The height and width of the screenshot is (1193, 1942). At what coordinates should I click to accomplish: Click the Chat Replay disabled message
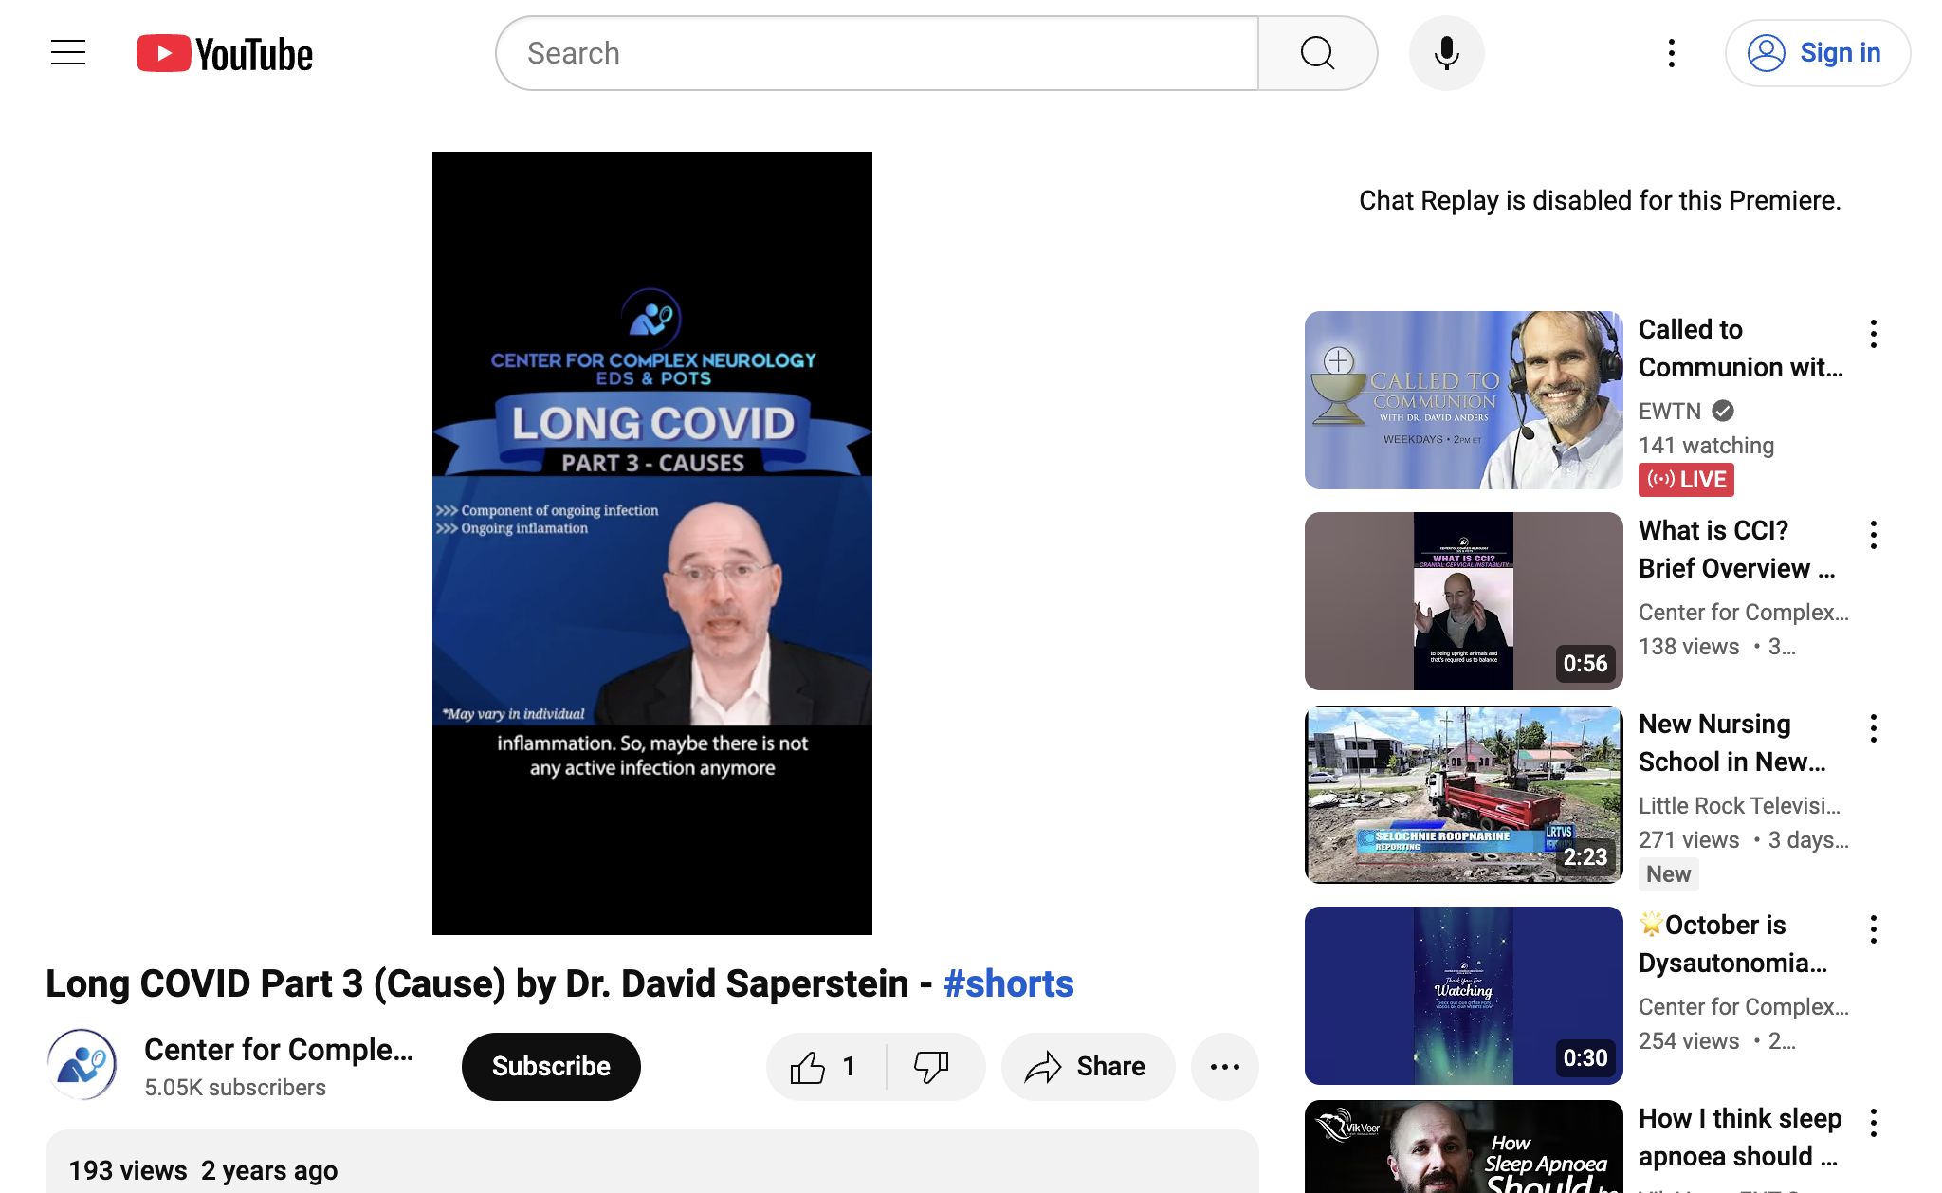point(1600,200)
